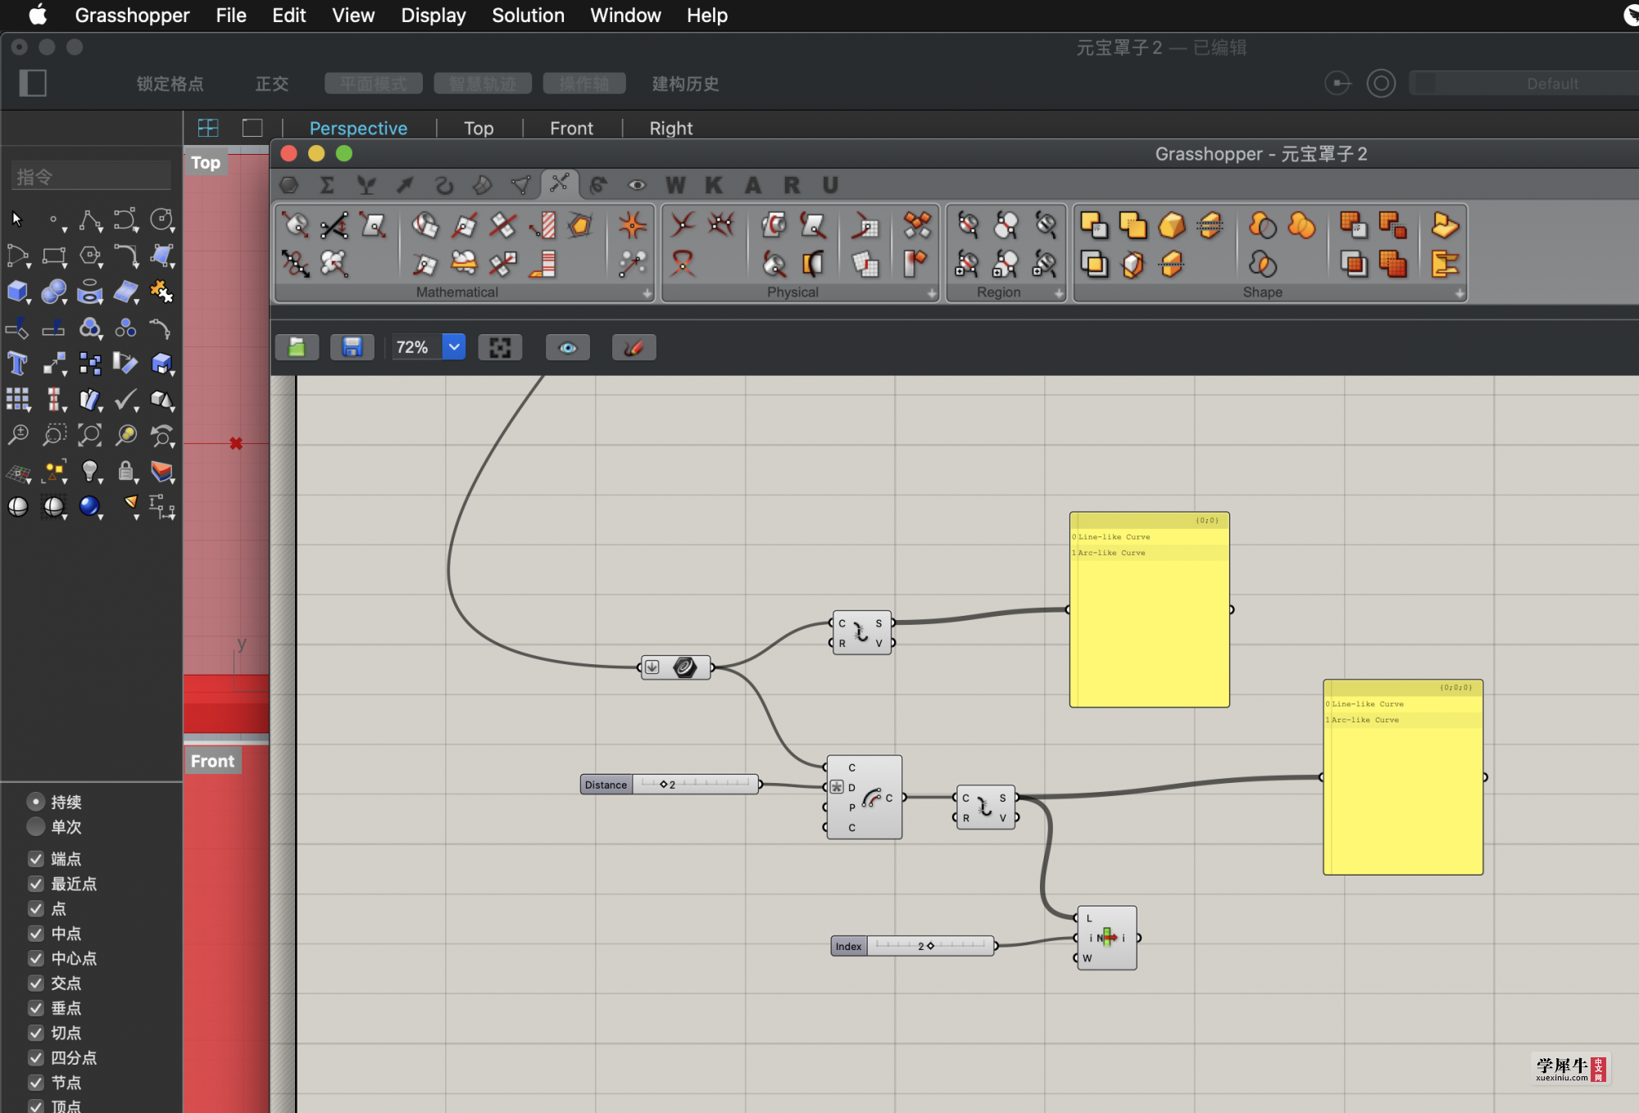Switch to the Right viewport tab
This screenshot has width=1639, height=1113.
point(671,128)
